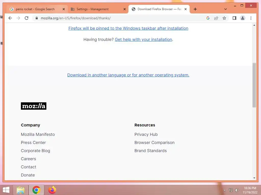Screen dimensions: 261x195
Task: Open the profile avatar menu
Action: pyautogui.click(x=243, y=18)
